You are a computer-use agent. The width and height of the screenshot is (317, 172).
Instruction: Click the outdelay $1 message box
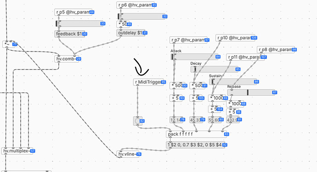coord(130,33)
